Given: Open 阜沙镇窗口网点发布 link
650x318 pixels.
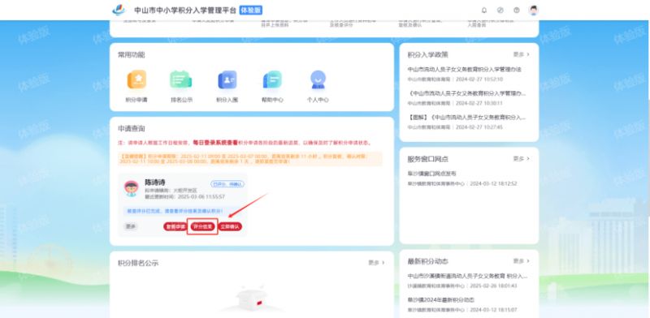Looking at the screenshot, I should point(431,174).
